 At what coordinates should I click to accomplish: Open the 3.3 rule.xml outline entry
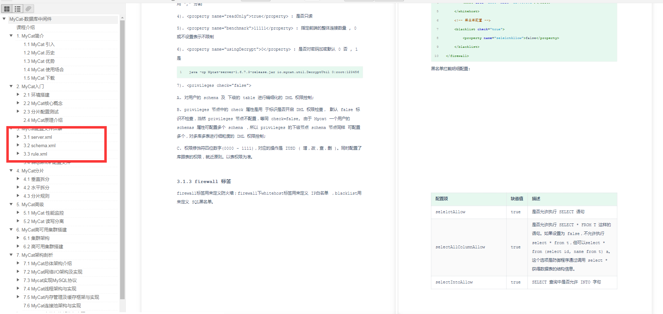tap(35, 154)
